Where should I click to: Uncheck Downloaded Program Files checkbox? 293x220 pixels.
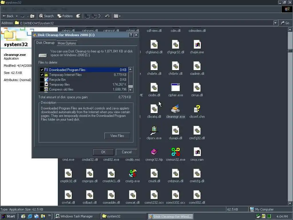pyautogui.click(x=42, y=70)
